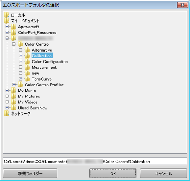The width and height of the screenshot is (190, 181).
Task: Click the new folder icon
Action: pos(27,73)
